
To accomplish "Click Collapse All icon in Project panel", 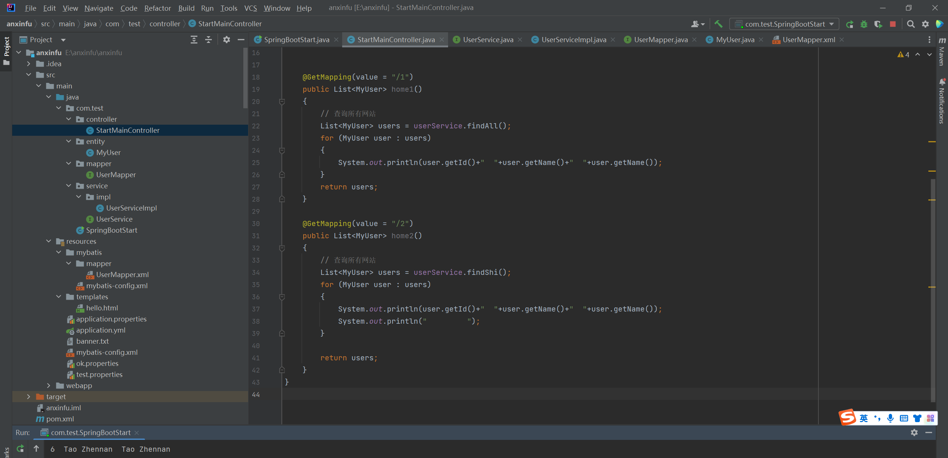I will tap(208, 40).
